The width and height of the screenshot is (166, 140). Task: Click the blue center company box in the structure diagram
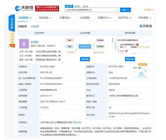(85, 46)
